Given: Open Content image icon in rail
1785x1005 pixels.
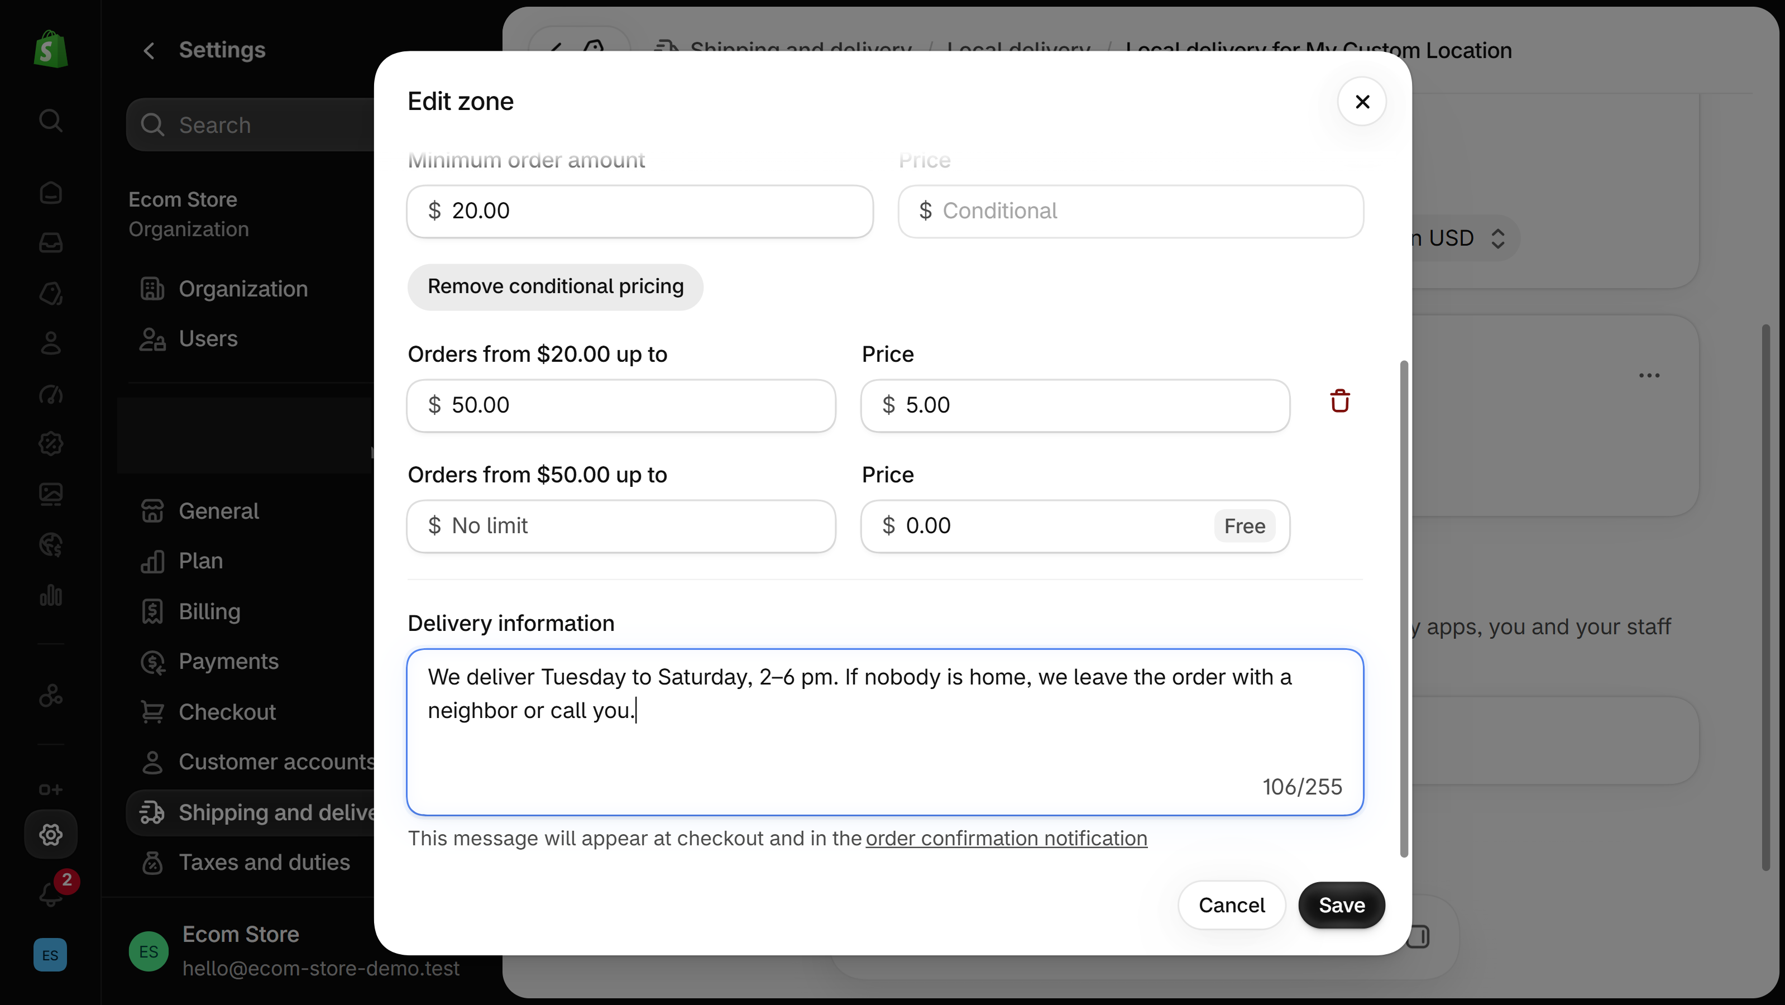Looking at the screenshot, I should [51, 494].
